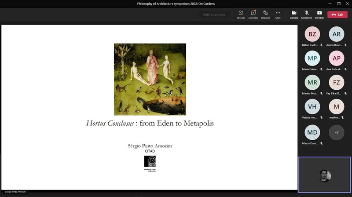Open the Conversa chat panel

tap(253, 15)
